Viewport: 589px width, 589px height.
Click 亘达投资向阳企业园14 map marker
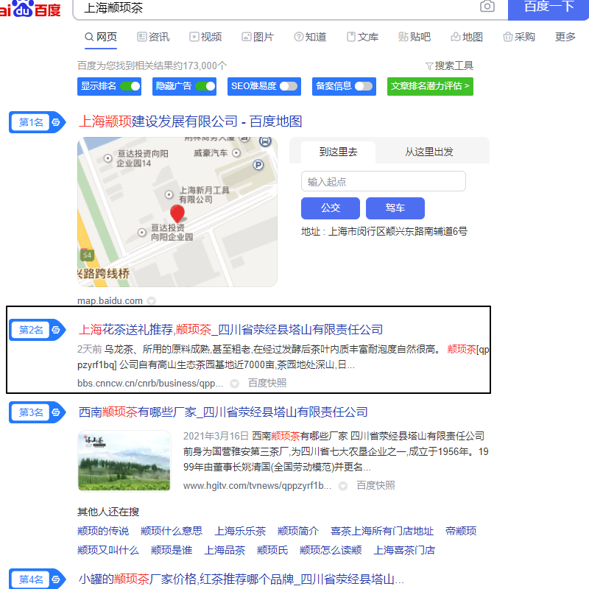point(107,158)
